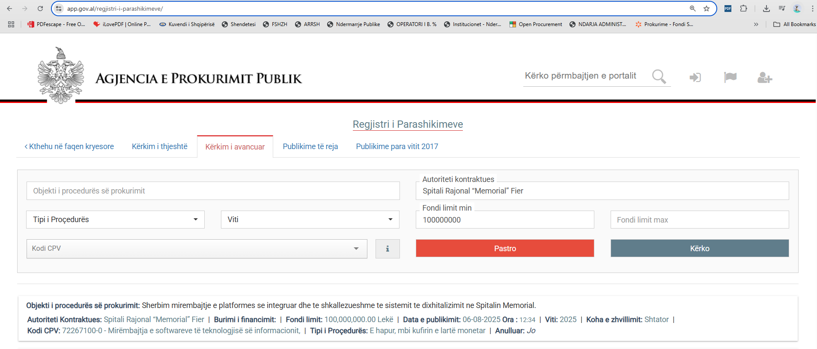Go back via Kthehu në faqen kryesore
The image size is (817, 349).
[69, 147]
